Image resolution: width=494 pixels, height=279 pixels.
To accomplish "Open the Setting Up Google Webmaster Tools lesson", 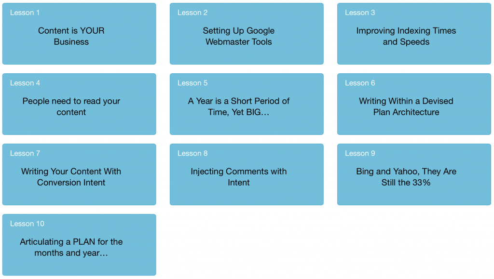I will click(x=247, y=34).
